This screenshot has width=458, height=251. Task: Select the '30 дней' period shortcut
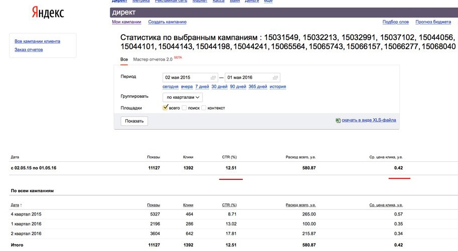click(x=219, y=87)
